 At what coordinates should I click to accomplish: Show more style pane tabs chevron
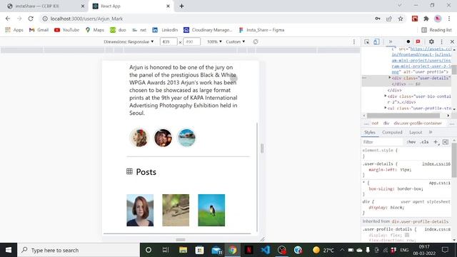(431, 132)
